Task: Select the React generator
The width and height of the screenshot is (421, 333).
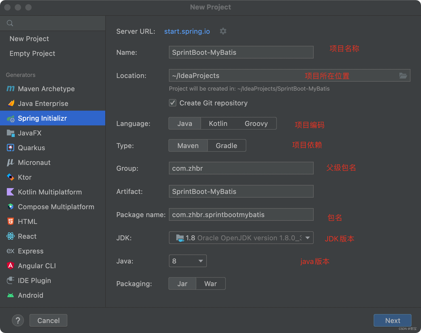Action: (27, 236)
